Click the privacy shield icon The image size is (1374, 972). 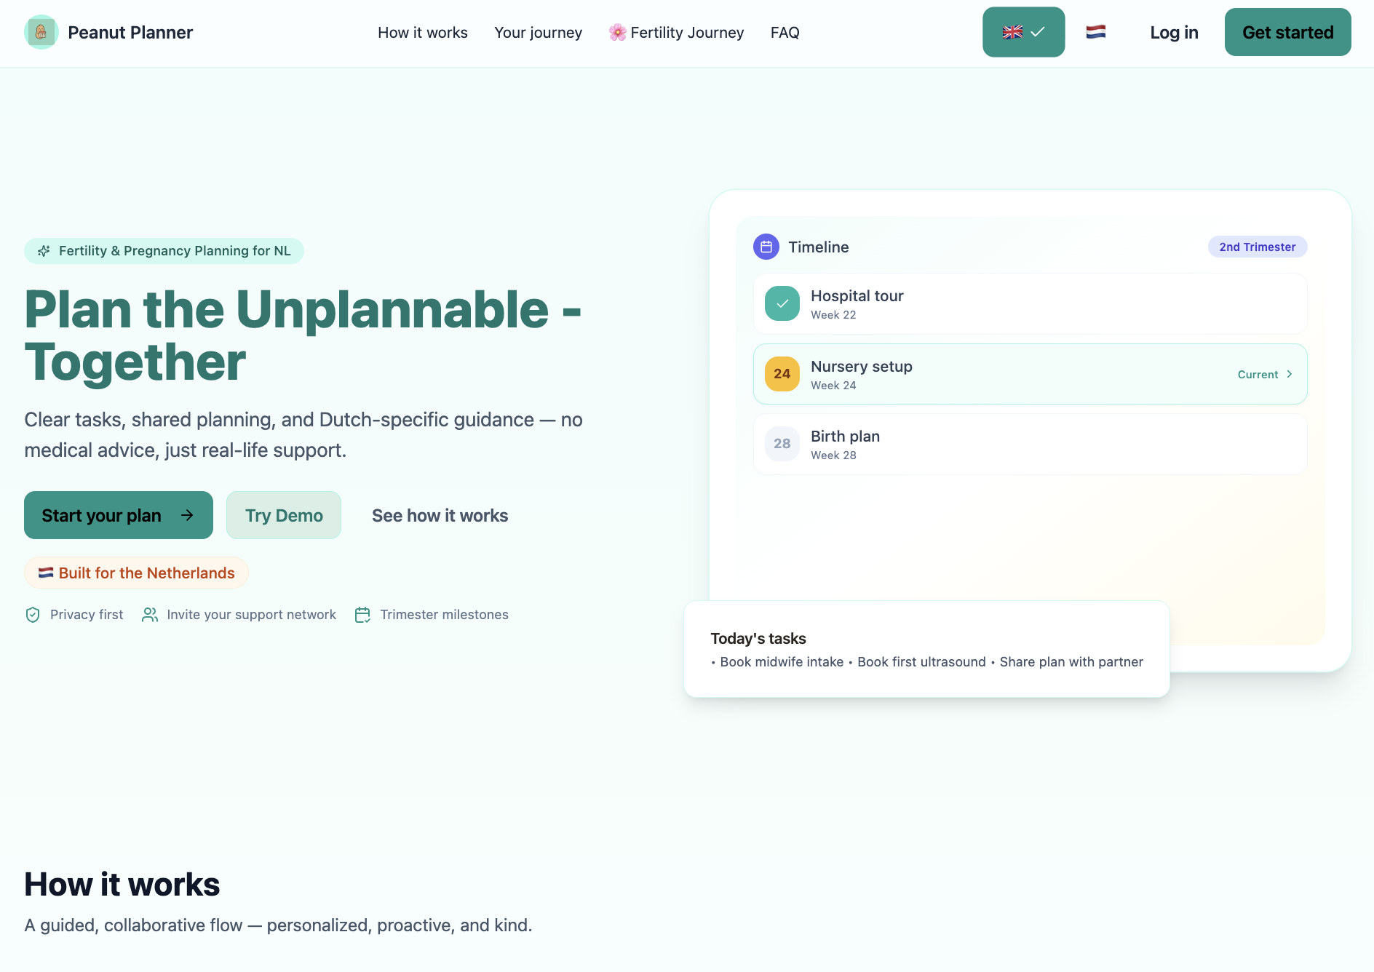(x=32, y=615)
